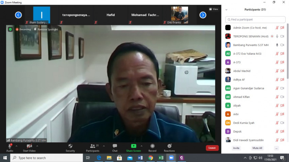Toggle microphone for Admin Zoom in list
Screen dimensions: 289x162
pos(277,28)
